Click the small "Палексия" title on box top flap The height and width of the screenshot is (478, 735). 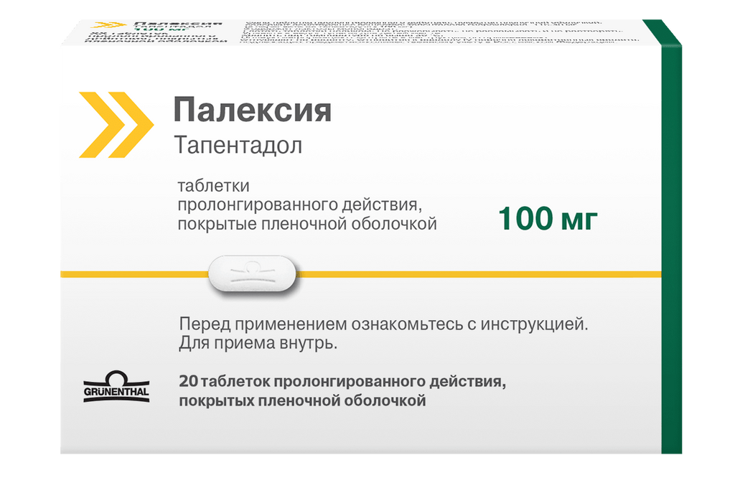pyautogui.click(x=177, y=24)
